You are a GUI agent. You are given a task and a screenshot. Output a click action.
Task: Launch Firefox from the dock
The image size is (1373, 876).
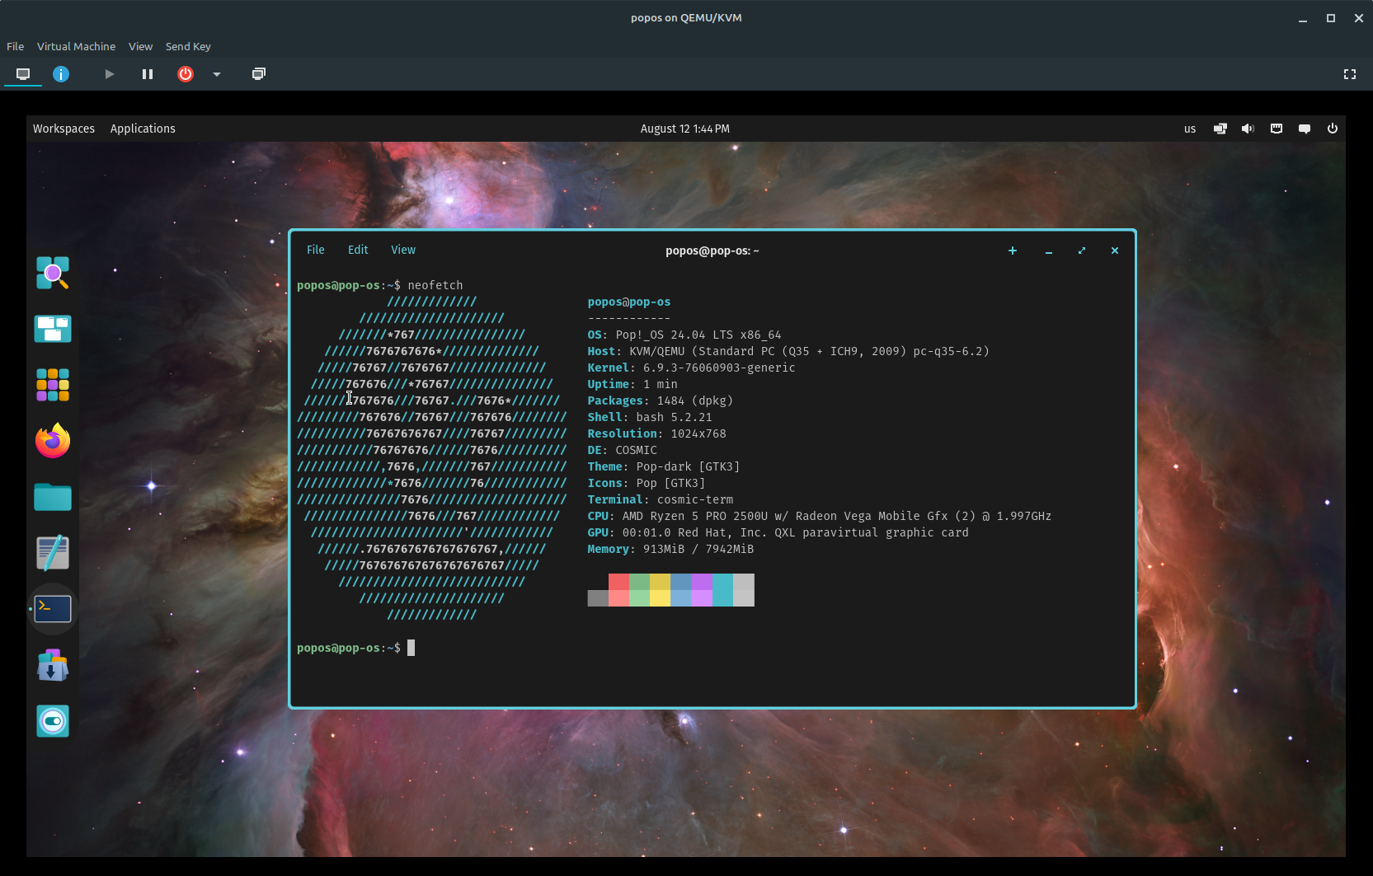pyautogui.click(x=53, y=441)
